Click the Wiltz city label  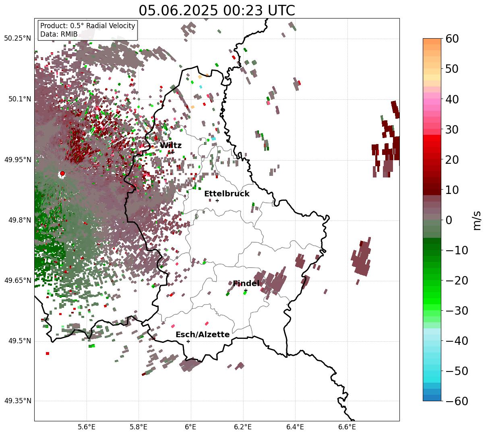[171, 146]
